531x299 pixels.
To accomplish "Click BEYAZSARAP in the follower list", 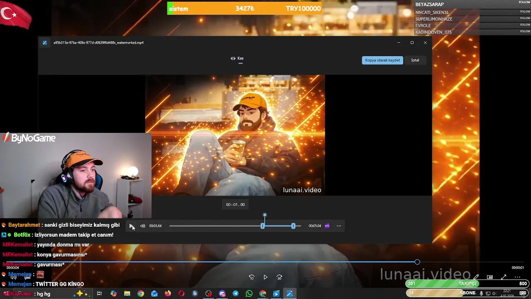I will pos(429,5).
